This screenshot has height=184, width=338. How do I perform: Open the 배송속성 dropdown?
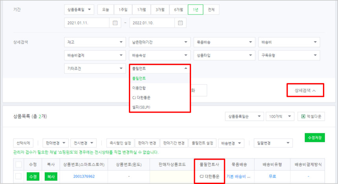tap(160, 55)
